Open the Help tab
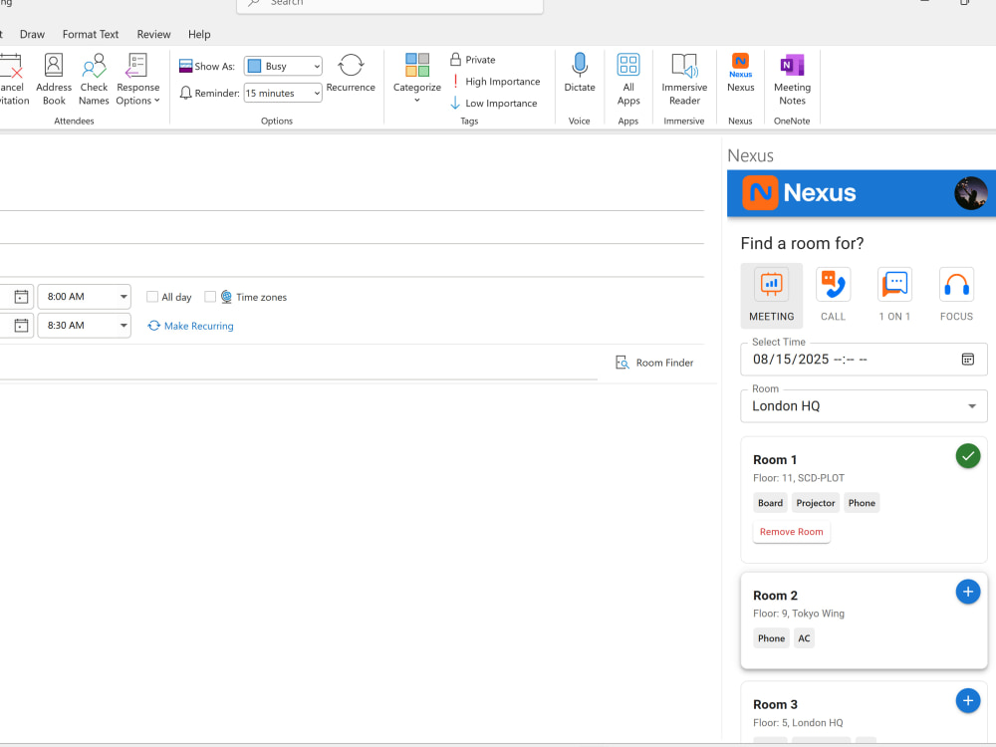 coord(199,34)
